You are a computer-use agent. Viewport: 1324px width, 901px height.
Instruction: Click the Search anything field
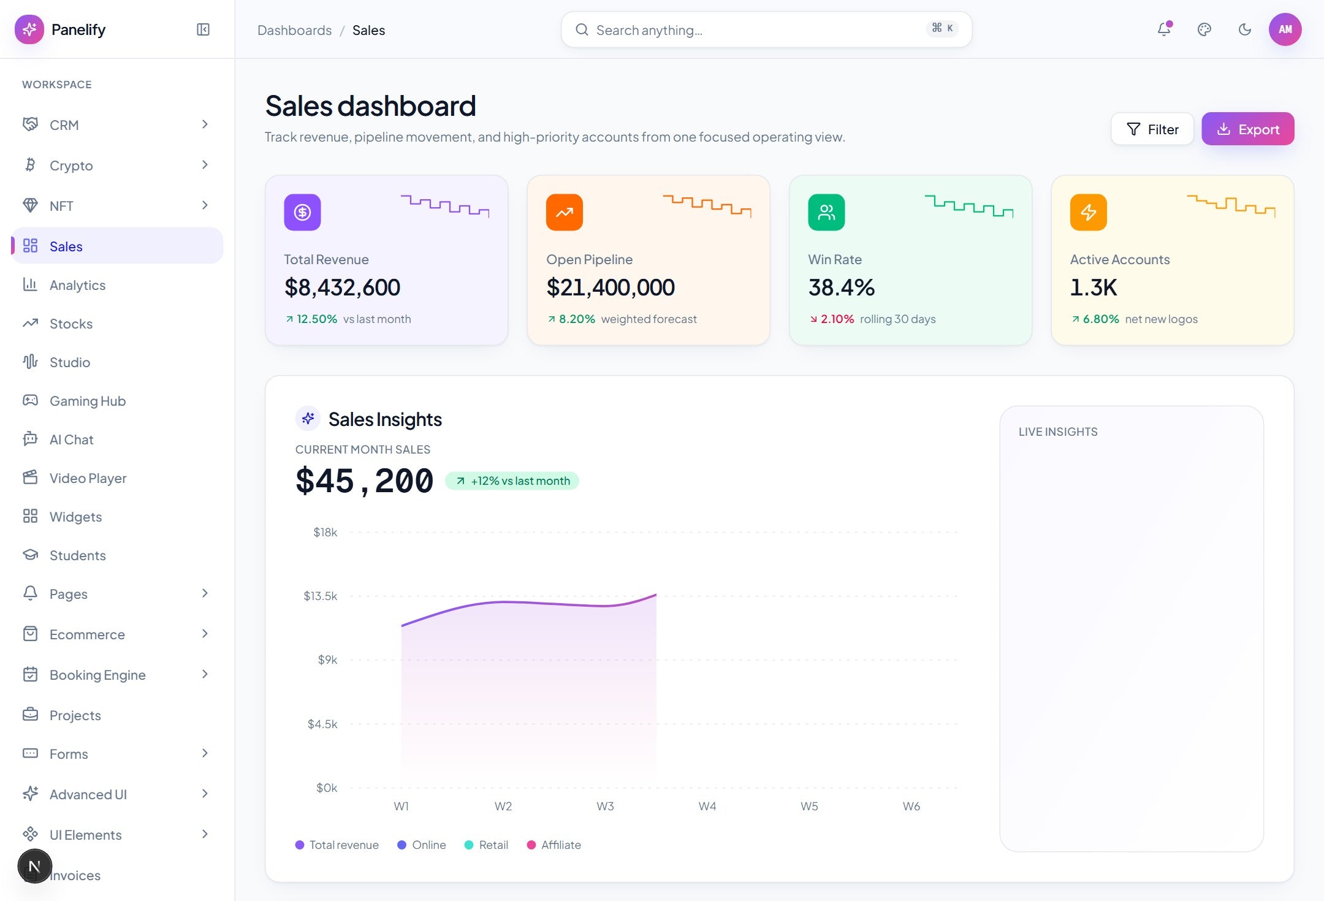pyautogui.click(x=766, y=29)
